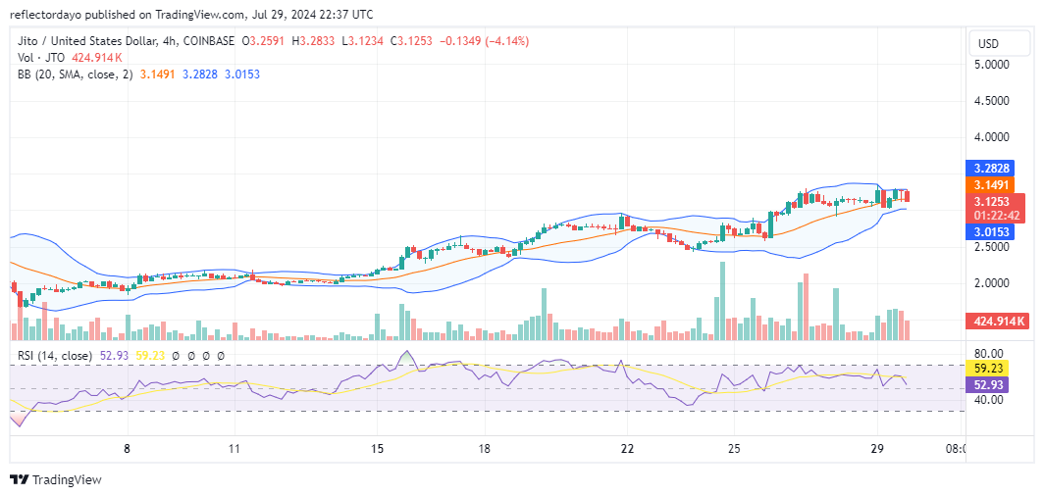The width and height of the screenshot is (1044, 497).
Task: Click the 40.00 RSI scale label
Action: (991, 400)
